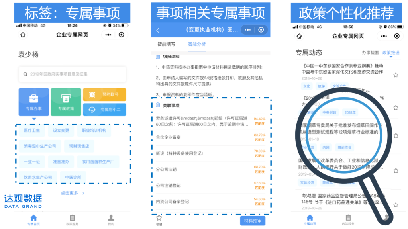Select the 办事提醒 tab
The image size is (408, 229).
[x=370, y=53]
